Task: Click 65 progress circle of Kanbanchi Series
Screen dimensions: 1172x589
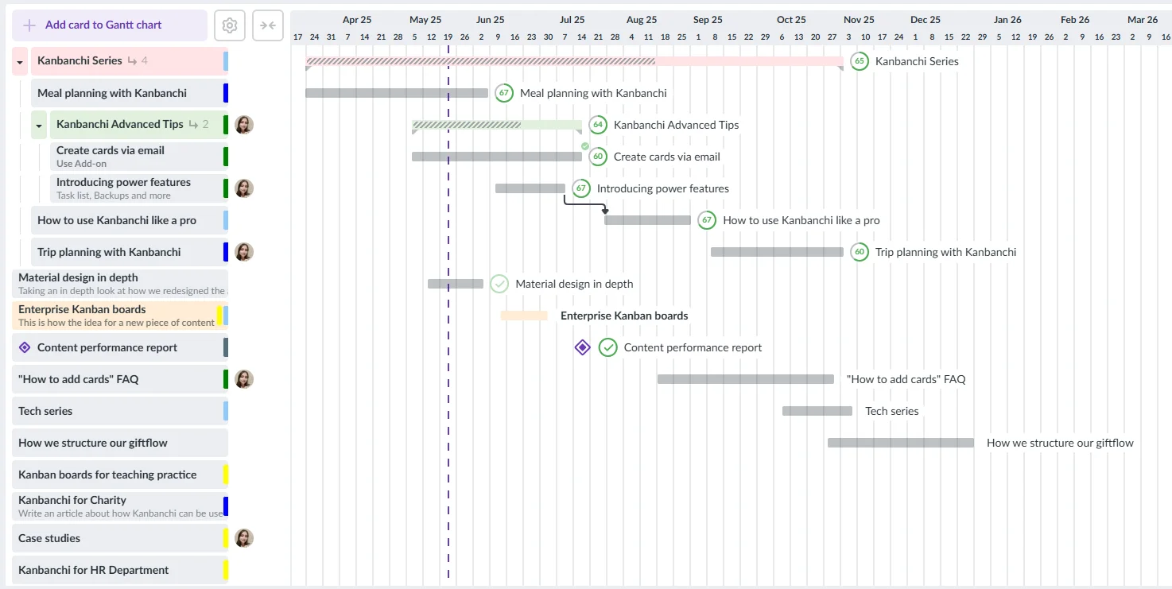Action: (x=860, y=61)
